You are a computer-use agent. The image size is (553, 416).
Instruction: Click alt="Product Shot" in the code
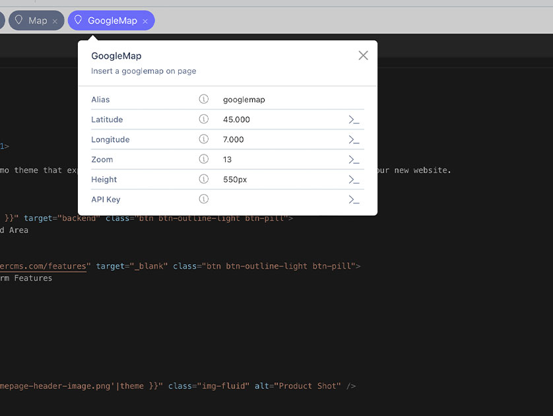(x=298, y=386)
